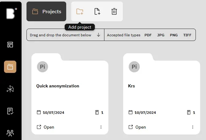Click the Quick anonymization date 10/07/2024
The image size is (206, 140).
pyautogui.click(x=53, y=113)
